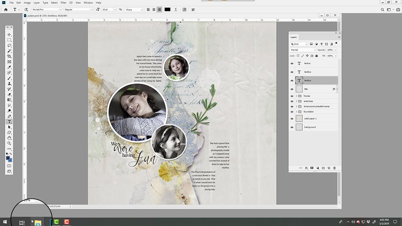Open File Explorer from taskbar
This screenshot has height=226, width=402.
(x=38, y=222)
